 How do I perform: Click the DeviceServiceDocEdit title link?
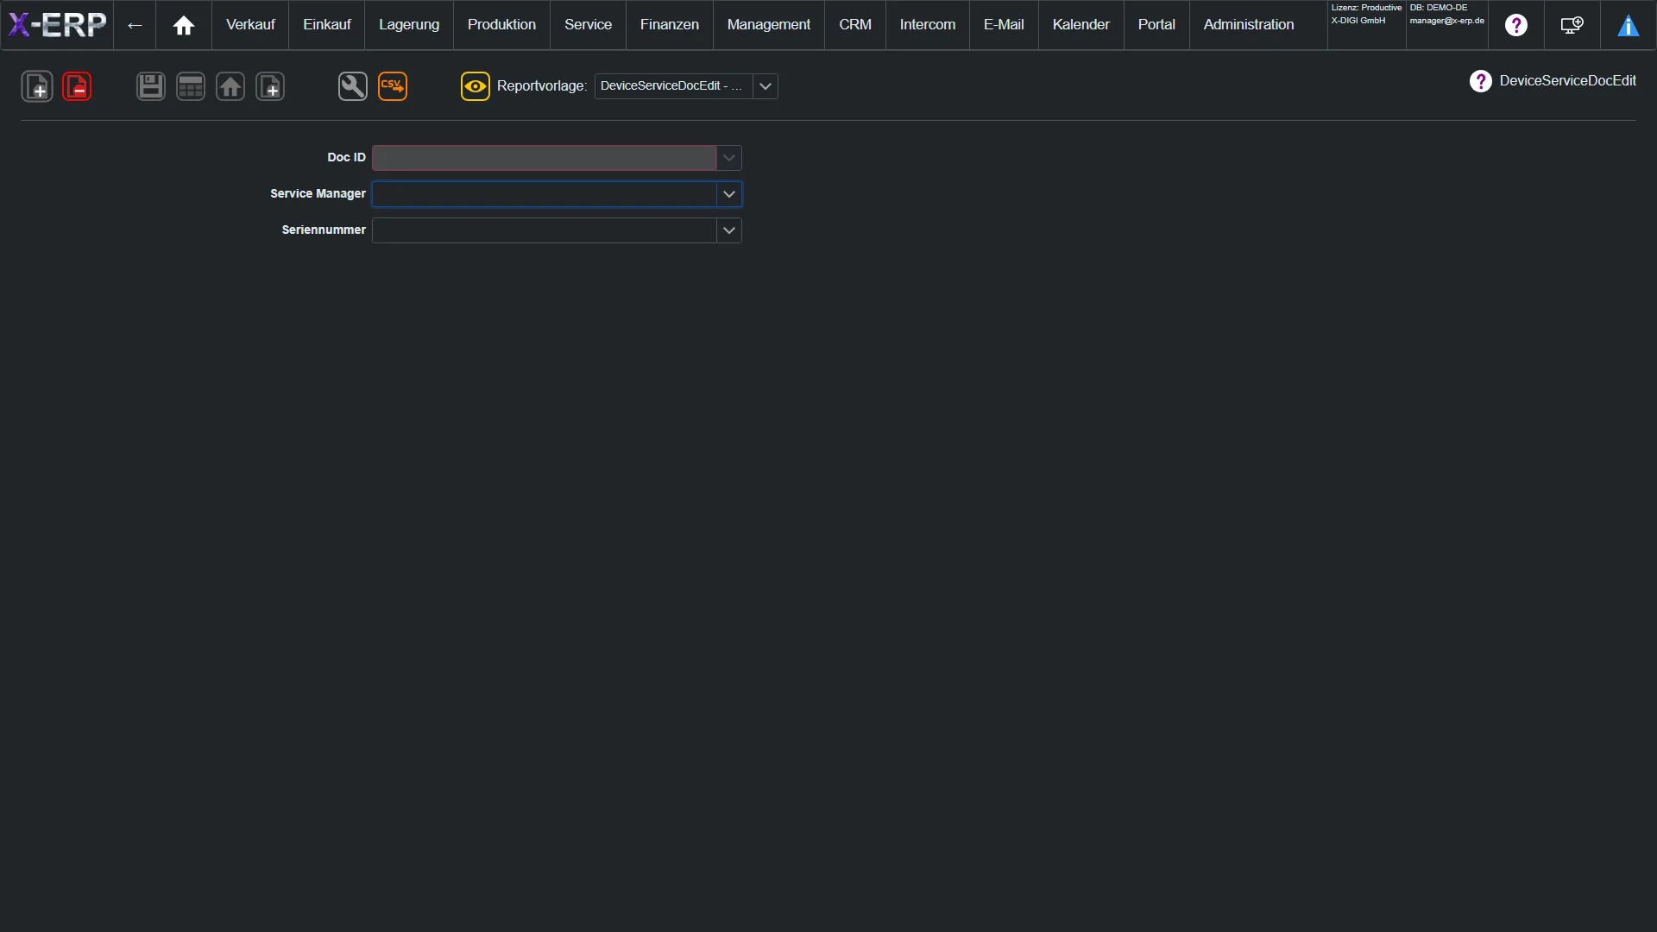[1567, 81]
